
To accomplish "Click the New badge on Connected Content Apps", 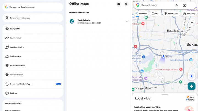I will [58, 84].
